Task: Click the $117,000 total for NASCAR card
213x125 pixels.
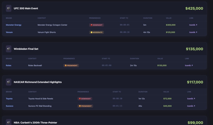Action: click(195, 82)
